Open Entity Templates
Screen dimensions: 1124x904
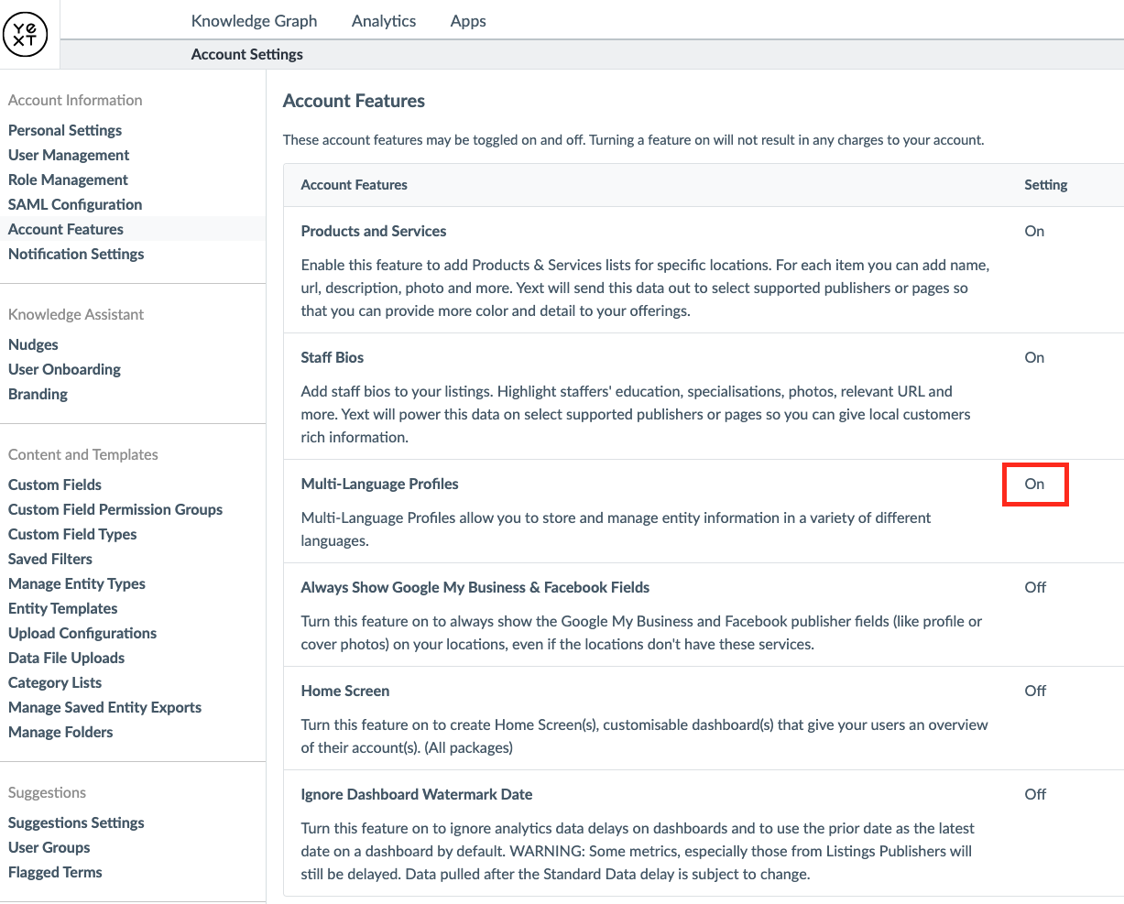click(x=63, y=608)
